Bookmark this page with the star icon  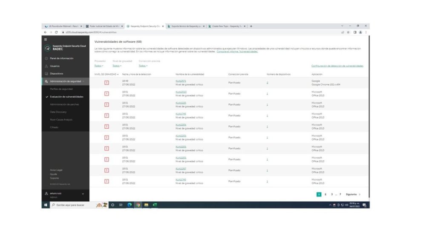[349, 32]
